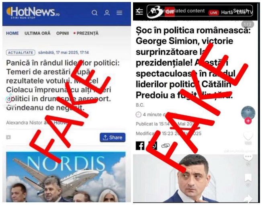Click author name Alexandra Nistor
Viewport: 262px width, 205px height.
click(24, 123)
